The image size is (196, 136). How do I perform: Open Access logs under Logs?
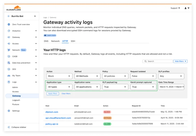(16, 91)
